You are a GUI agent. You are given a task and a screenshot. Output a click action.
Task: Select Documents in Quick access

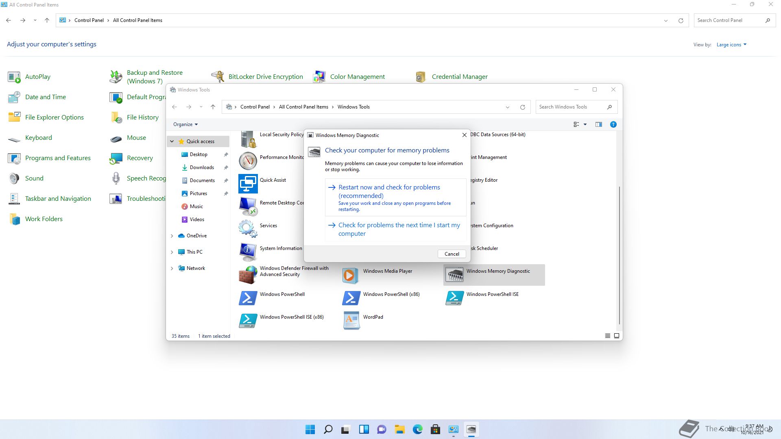(x=202, y=180)
